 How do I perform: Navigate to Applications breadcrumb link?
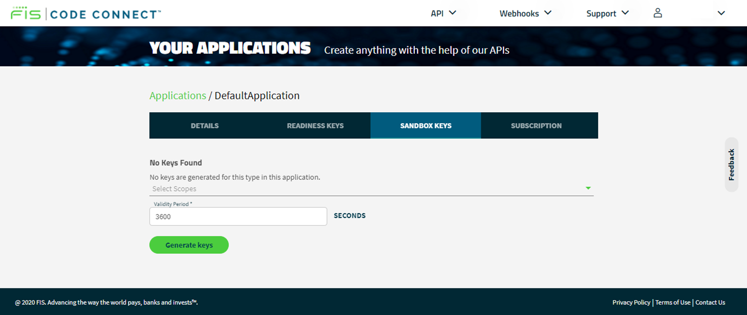pyautogui.click(x=178, y=96)
